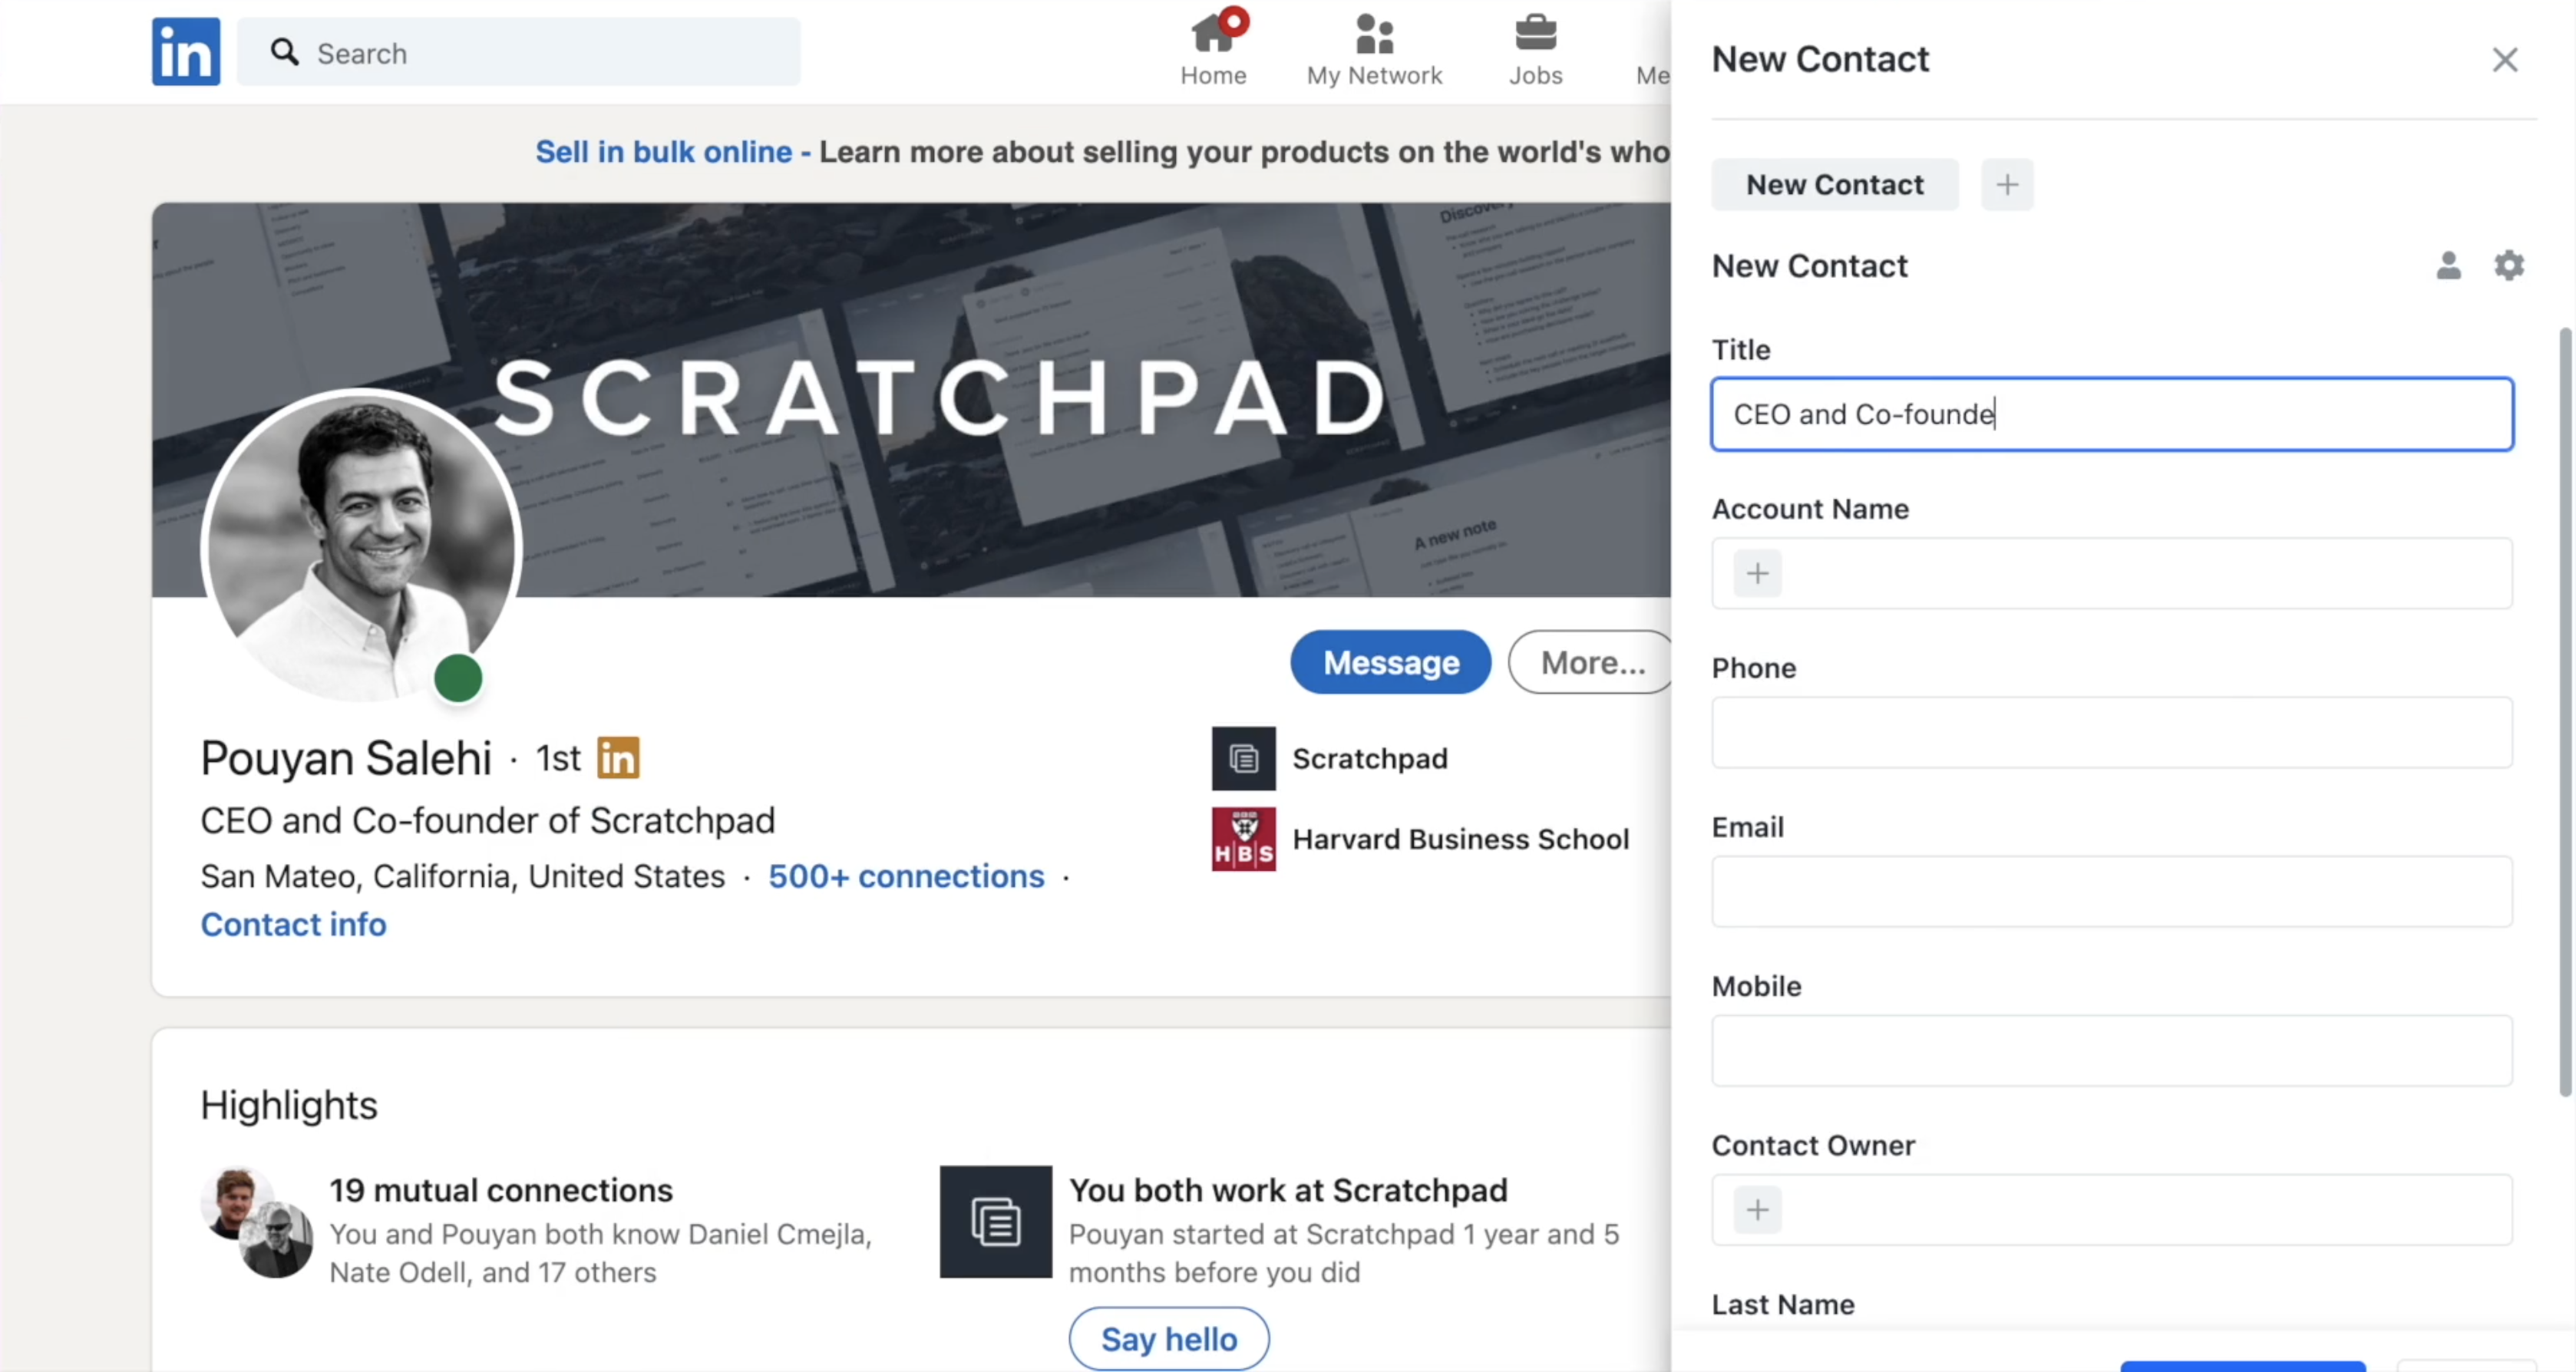2576x1372 pixels.
Task: Focus the LinkedIn Search box
Action: pos(540,53)
